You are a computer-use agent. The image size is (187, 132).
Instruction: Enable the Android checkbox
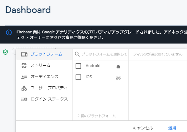78,66
